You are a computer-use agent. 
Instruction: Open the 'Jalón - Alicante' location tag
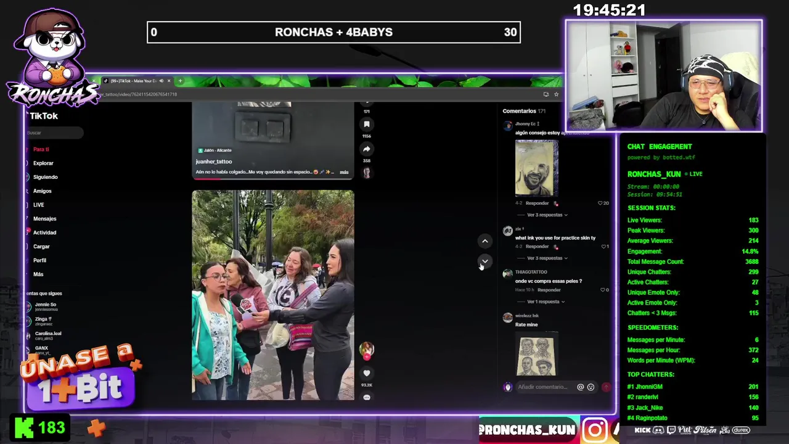[215, 150]
